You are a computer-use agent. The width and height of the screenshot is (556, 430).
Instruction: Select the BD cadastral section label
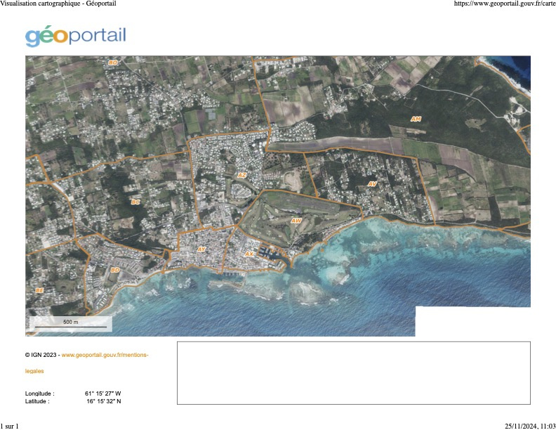pyautogui.click(x=114, y=270)
